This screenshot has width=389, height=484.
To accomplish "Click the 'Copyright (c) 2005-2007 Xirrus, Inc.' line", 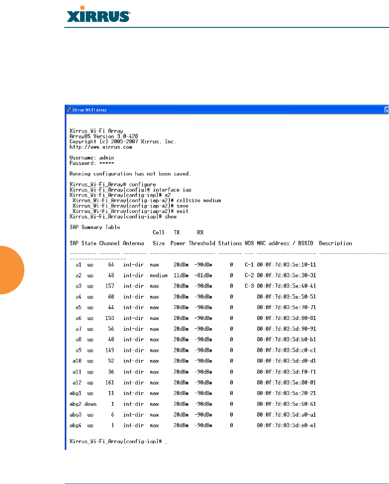I will (123, 142).
